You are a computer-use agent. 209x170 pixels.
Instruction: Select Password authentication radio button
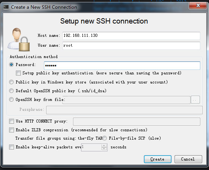click(x=11, y=65)
